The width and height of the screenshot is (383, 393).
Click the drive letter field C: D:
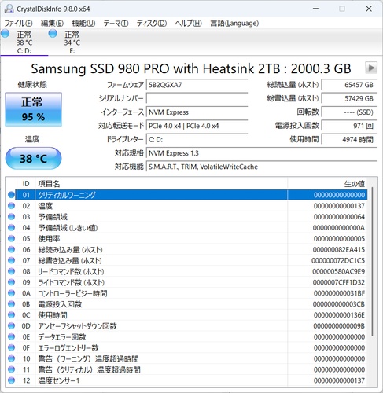(x=197, y=139)
